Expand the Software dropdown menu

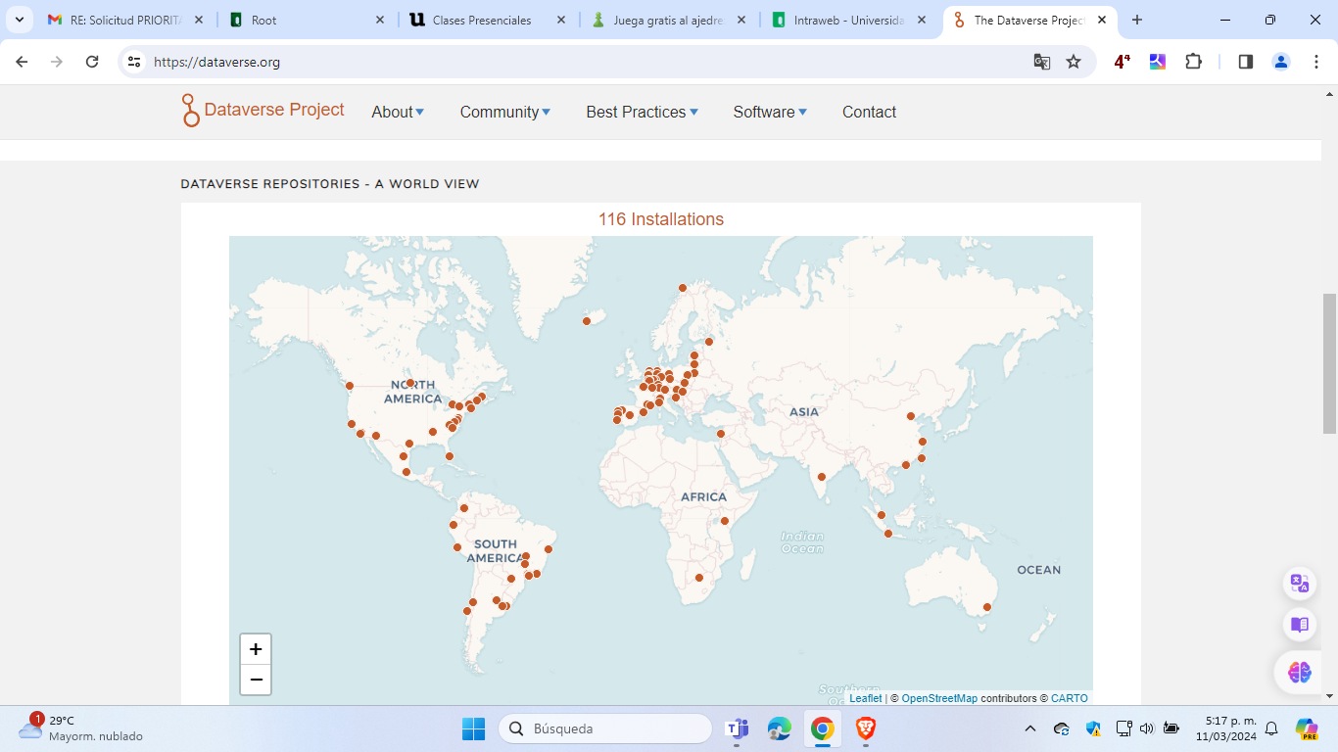770,112
